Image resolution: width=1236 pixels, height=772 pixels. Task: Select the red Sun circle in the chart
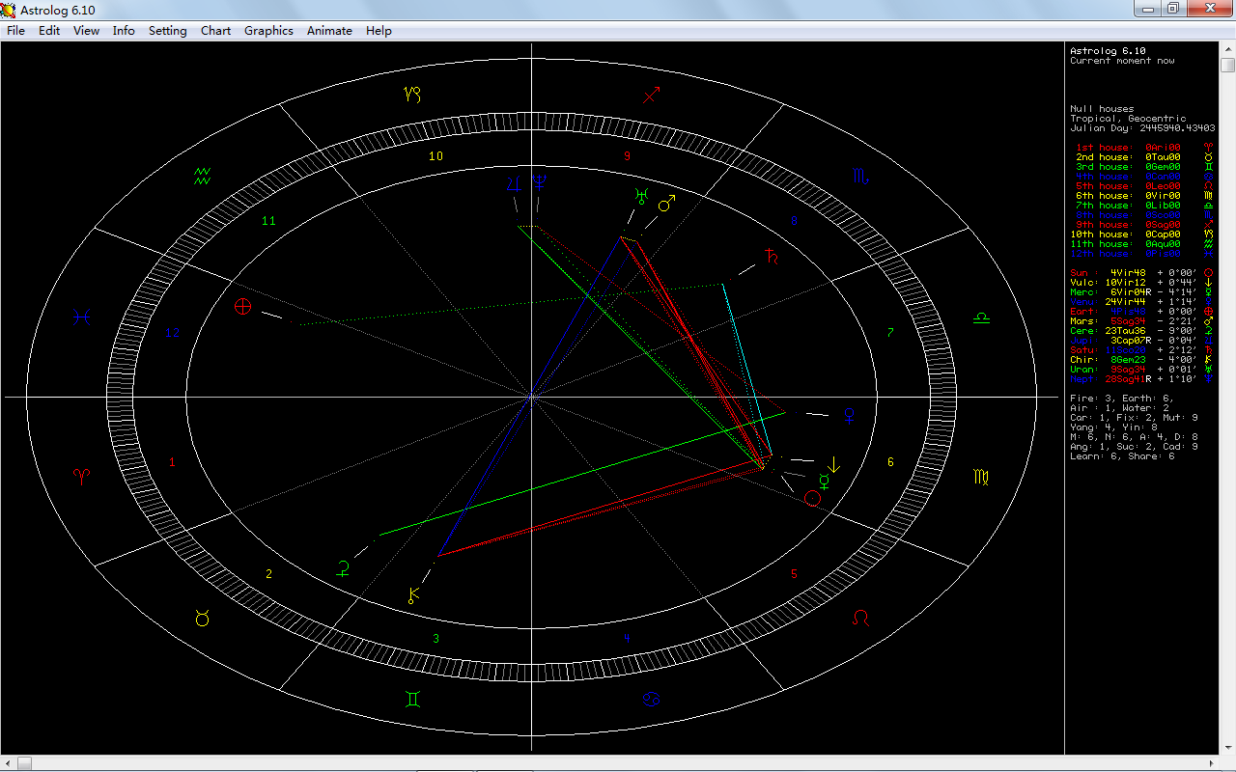coord(812,498)
